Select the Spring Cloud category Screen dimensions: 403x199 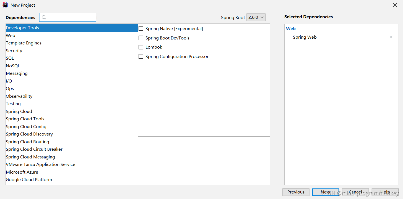click(72, 111)
